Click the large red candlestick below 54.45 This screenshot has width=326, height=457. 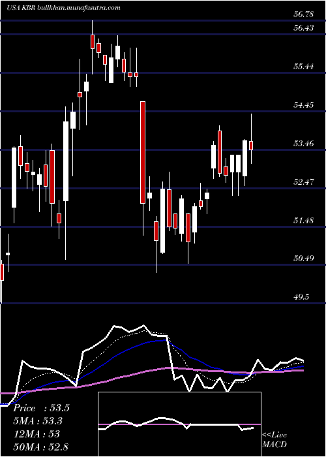[x=143, y=152]
